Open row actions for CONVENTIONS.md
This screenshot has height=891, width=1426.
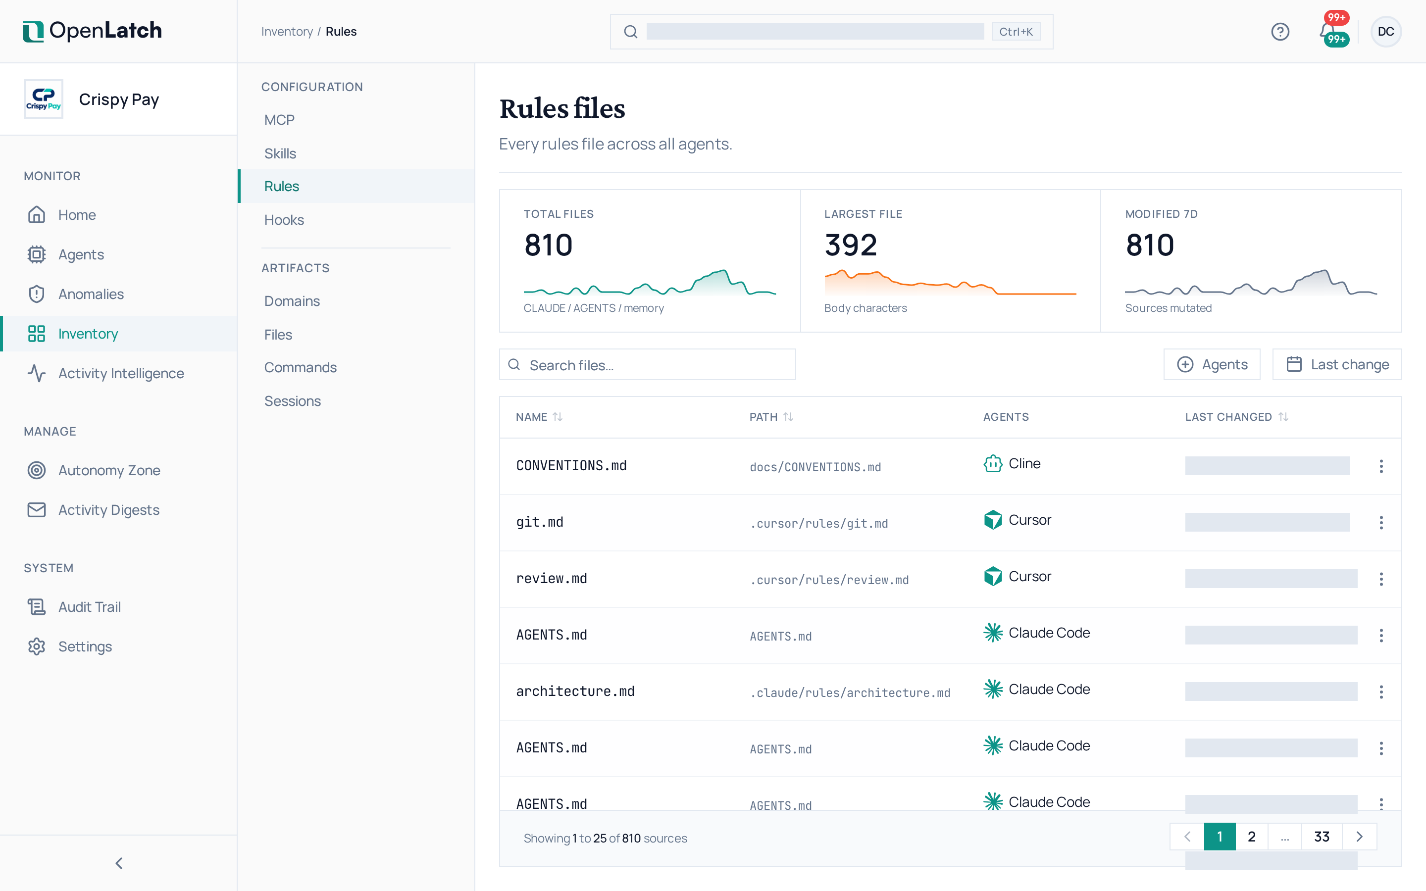tap(1380, 466)
